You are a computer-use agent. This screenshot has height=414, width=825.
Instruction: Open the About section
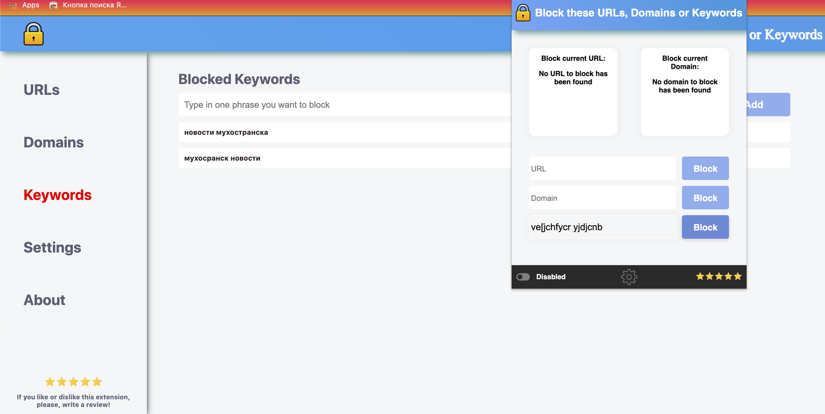click(44, 300)
